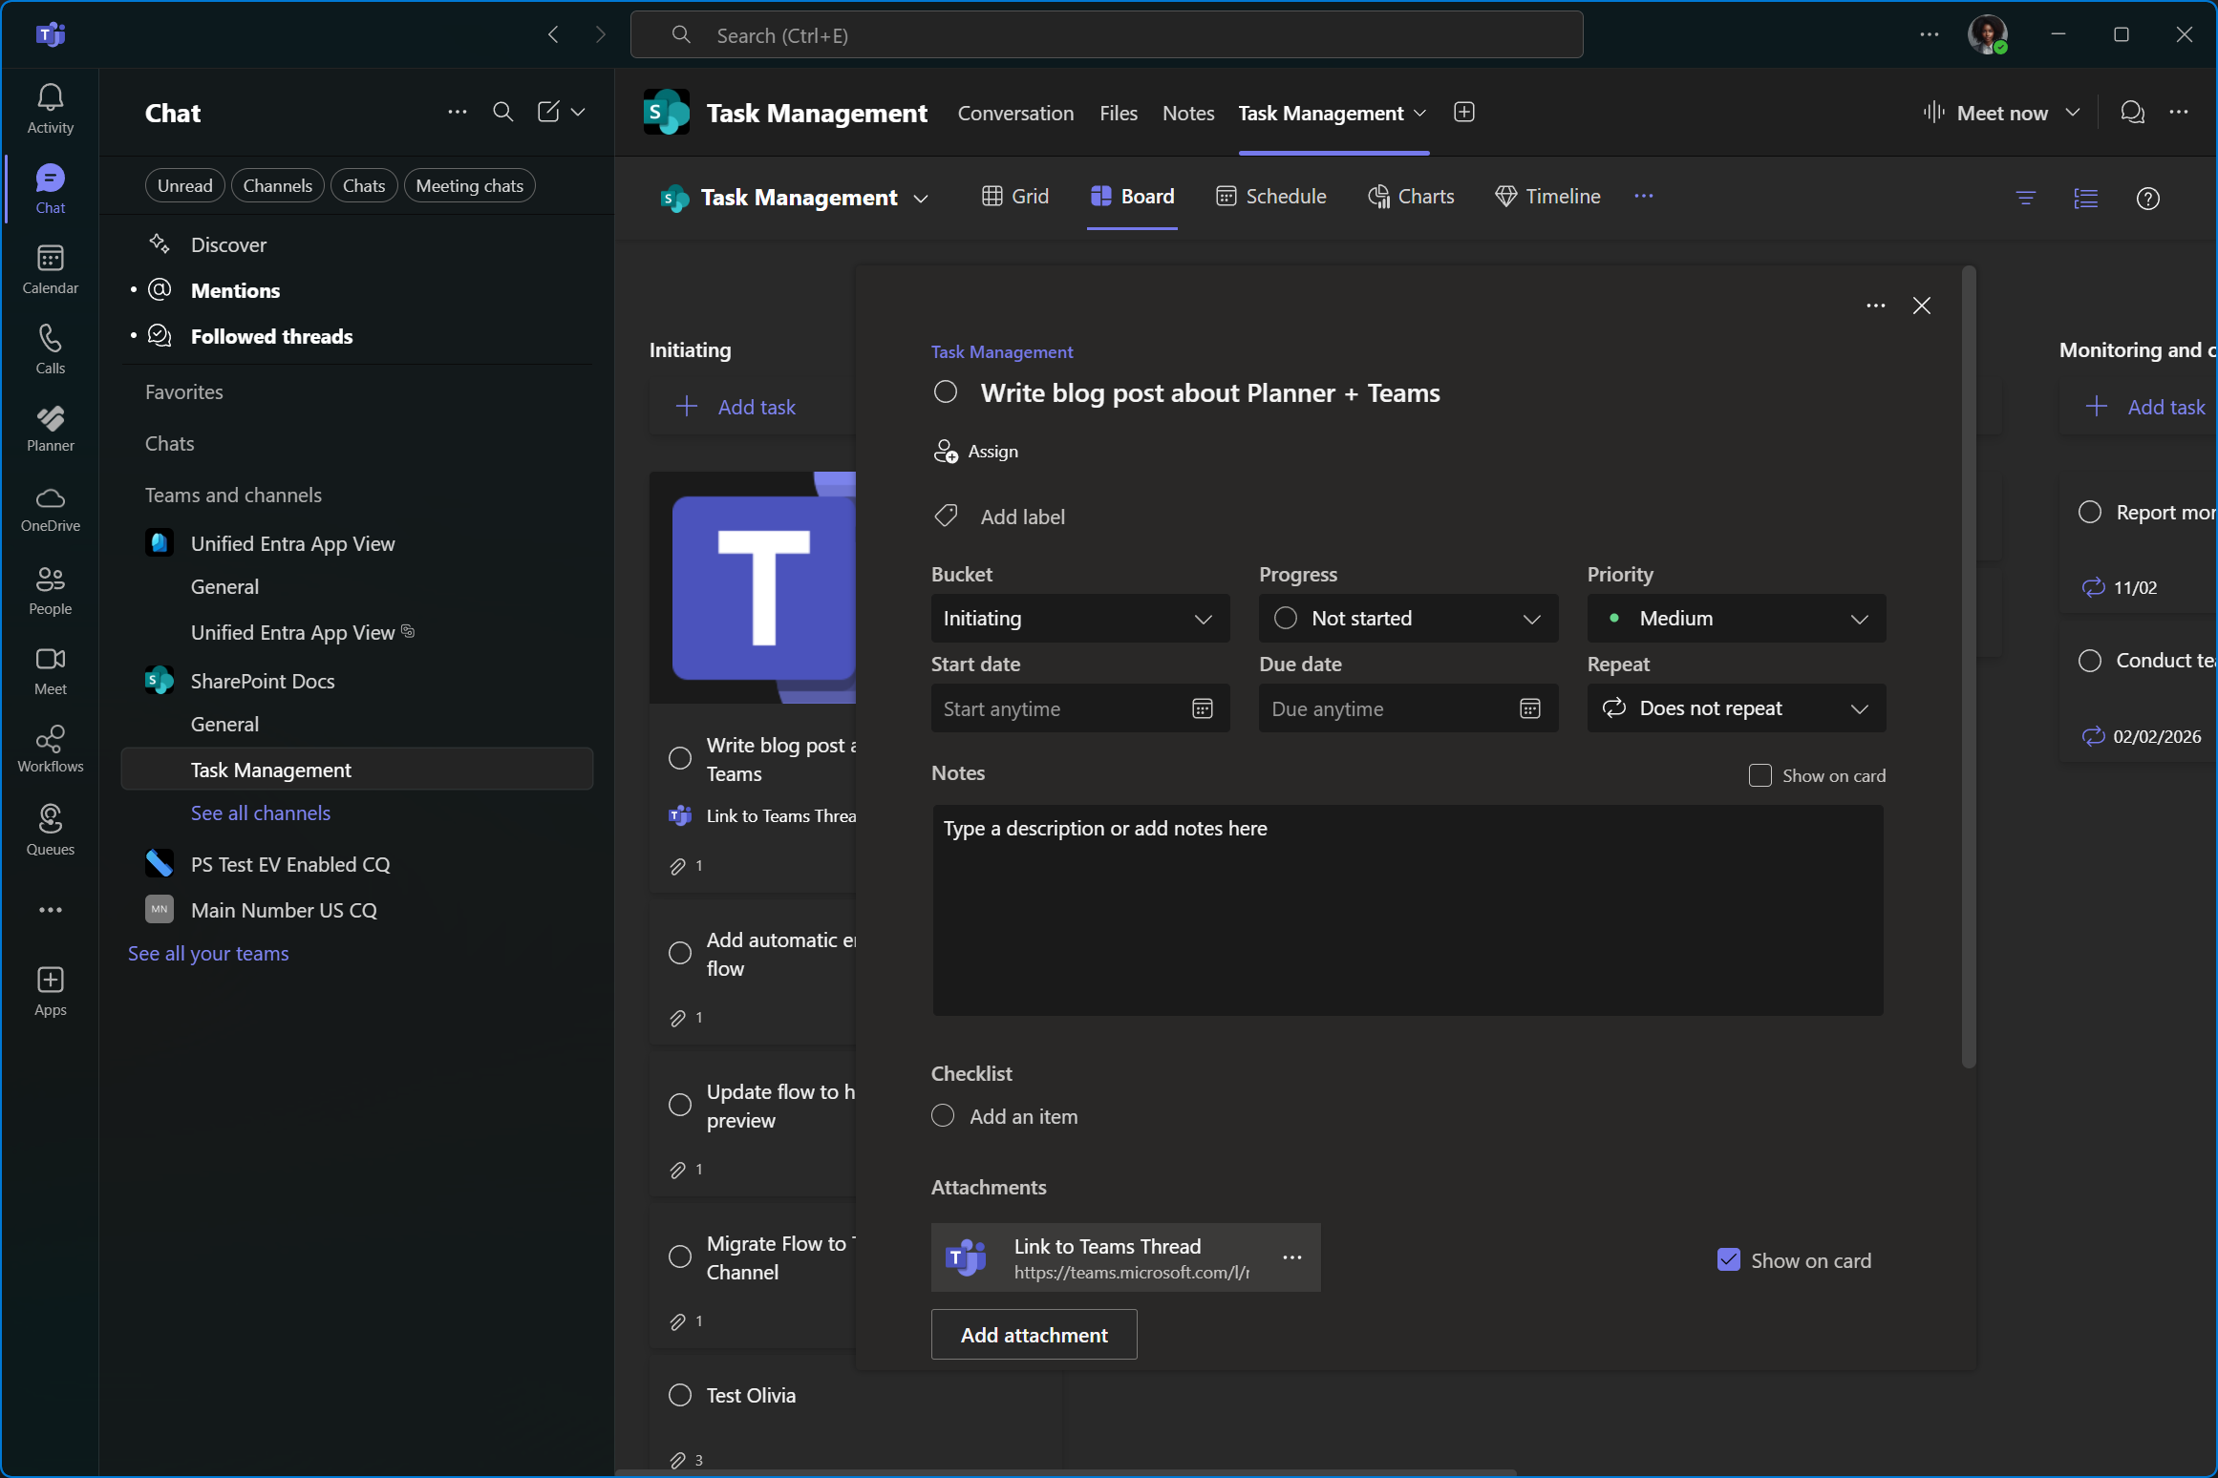Open Repeat dropdown Does not repeat
This screenshot has width=2218, height=1478.
(1737, 708)
